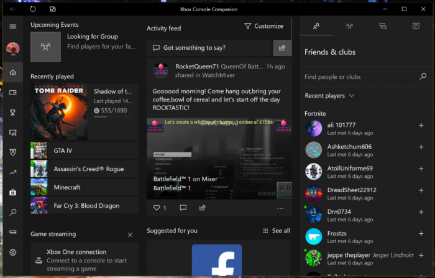Open the Achievements trophy icon in sidebar
The width and height of the screenshot is (435, 278).
[12, 113]
